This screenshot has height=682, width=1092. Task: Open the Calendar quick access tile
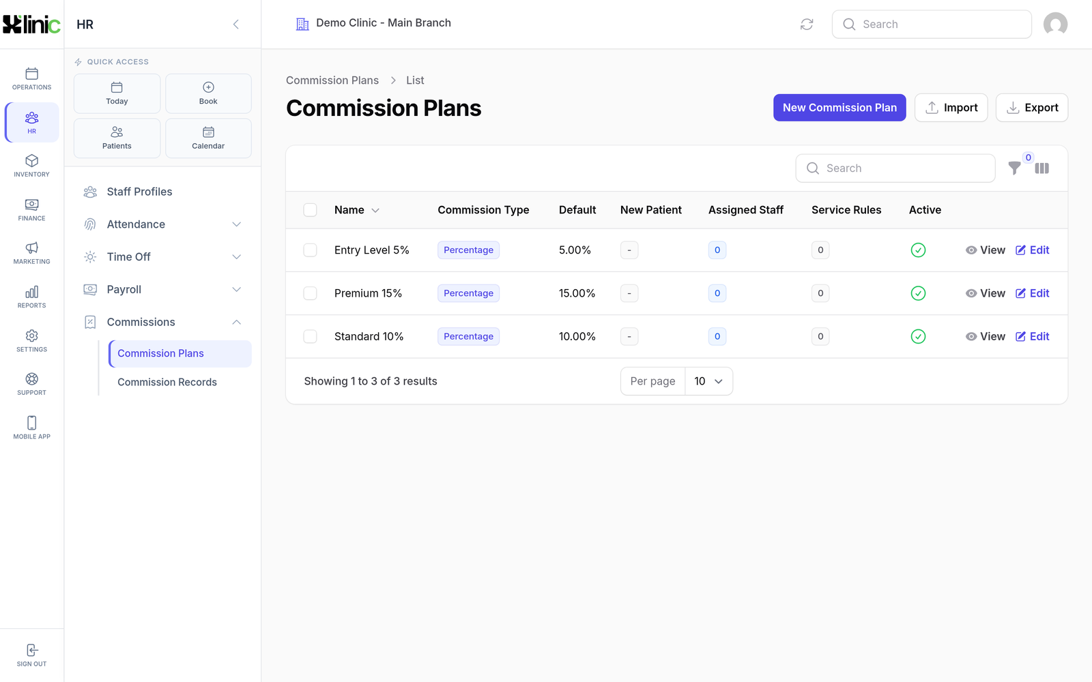point(208,138)
